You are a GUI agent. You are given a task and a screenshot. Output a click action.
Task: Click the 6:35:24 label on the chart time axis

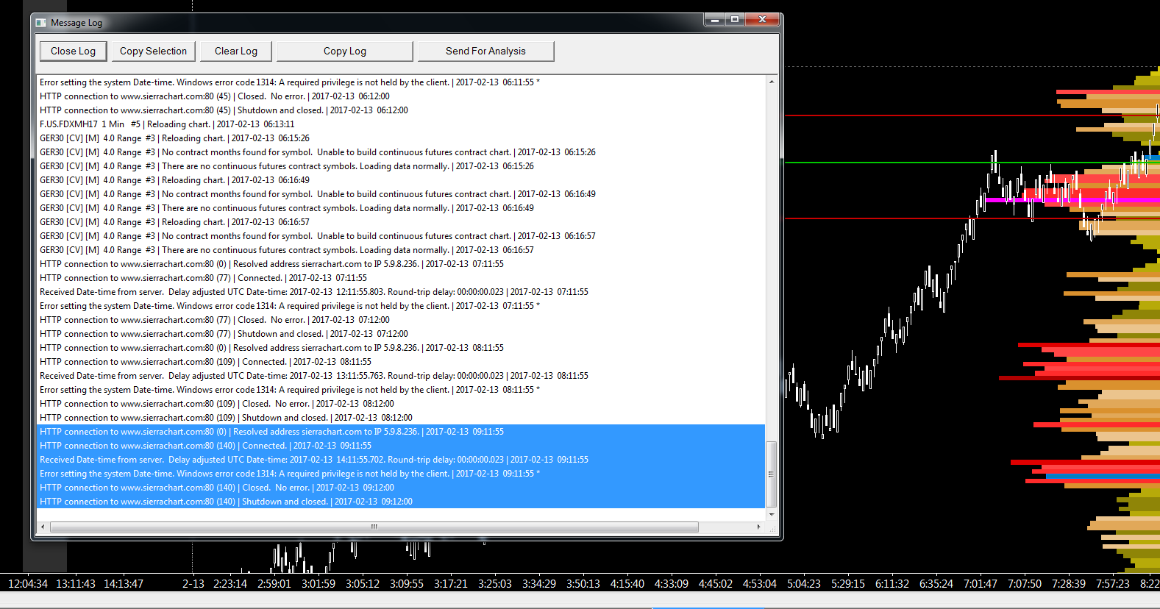[x=936, y=584]
